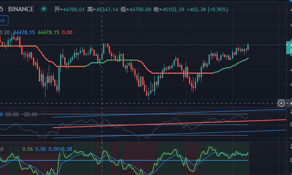Click the red trend line in oscillator pane

pos(169,124)
